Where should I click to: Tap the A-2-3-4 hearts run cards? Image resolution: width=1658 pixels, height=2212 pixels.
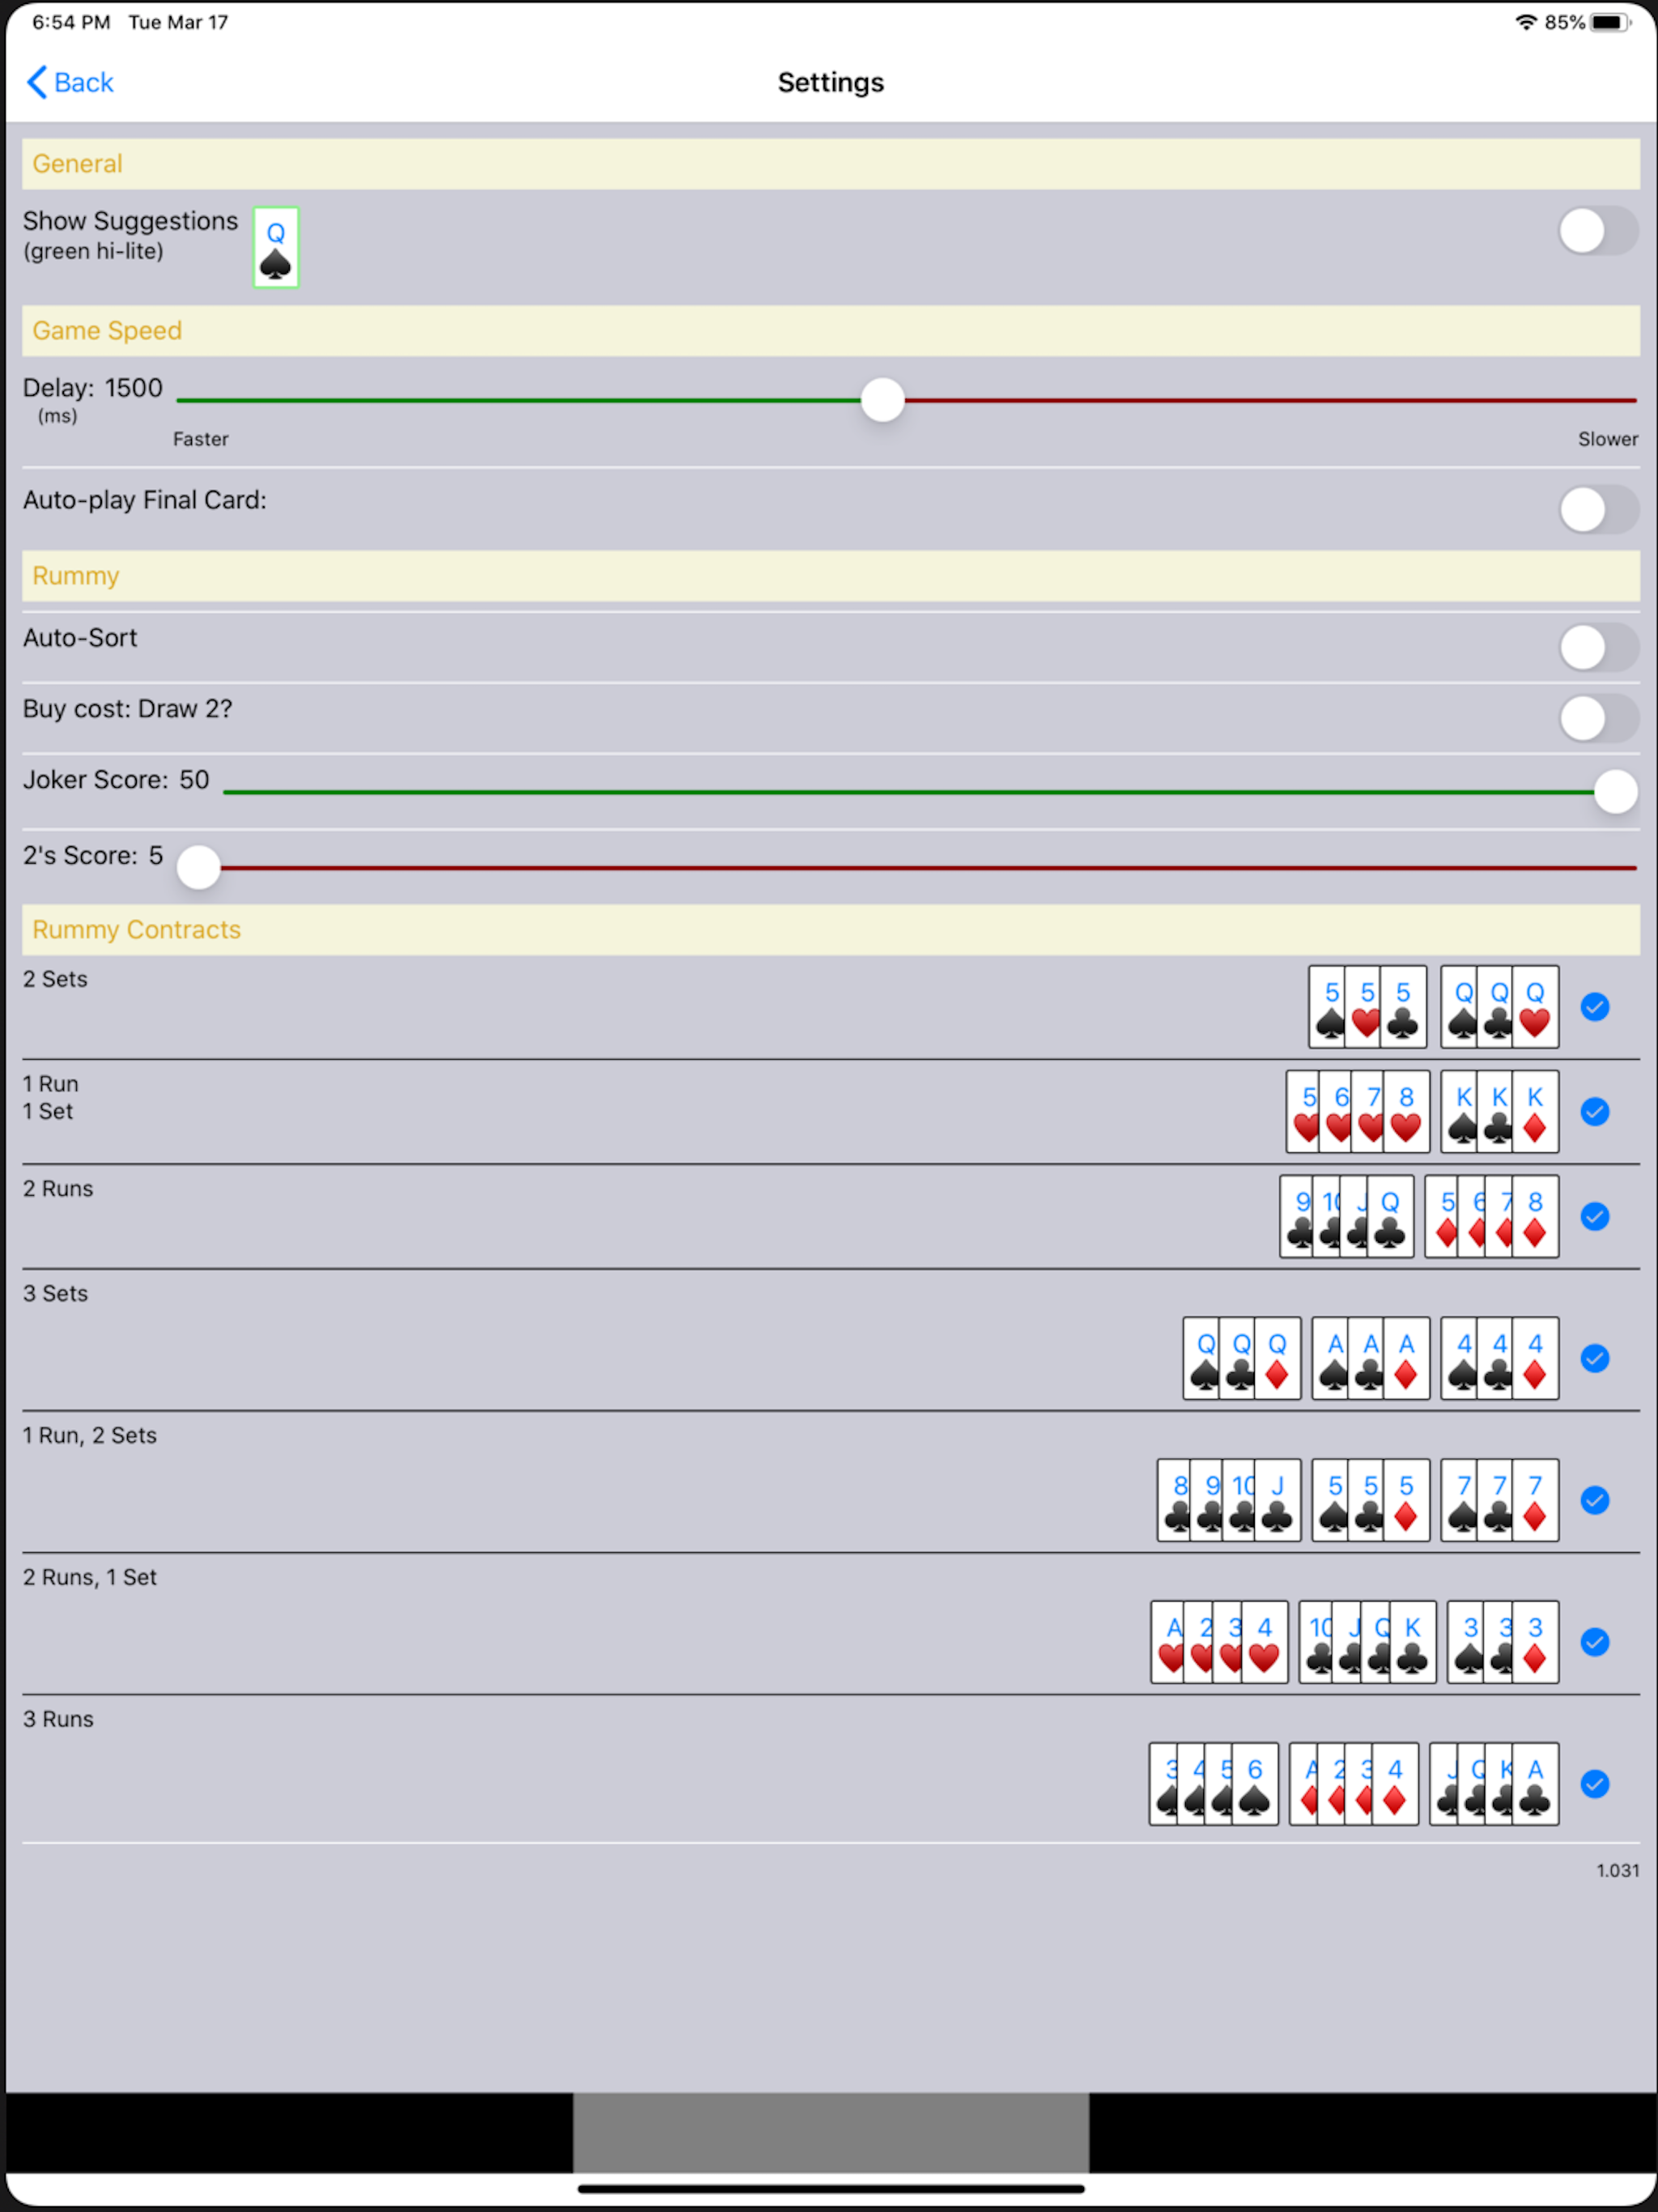[1219, 1642]
